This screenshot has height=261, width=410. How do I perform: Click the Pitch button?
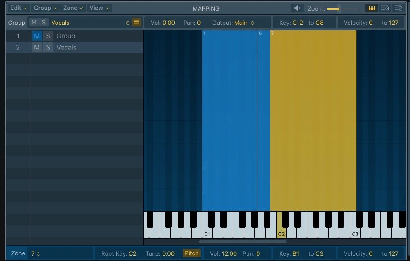pyautogui.click(x=192, y=253)
